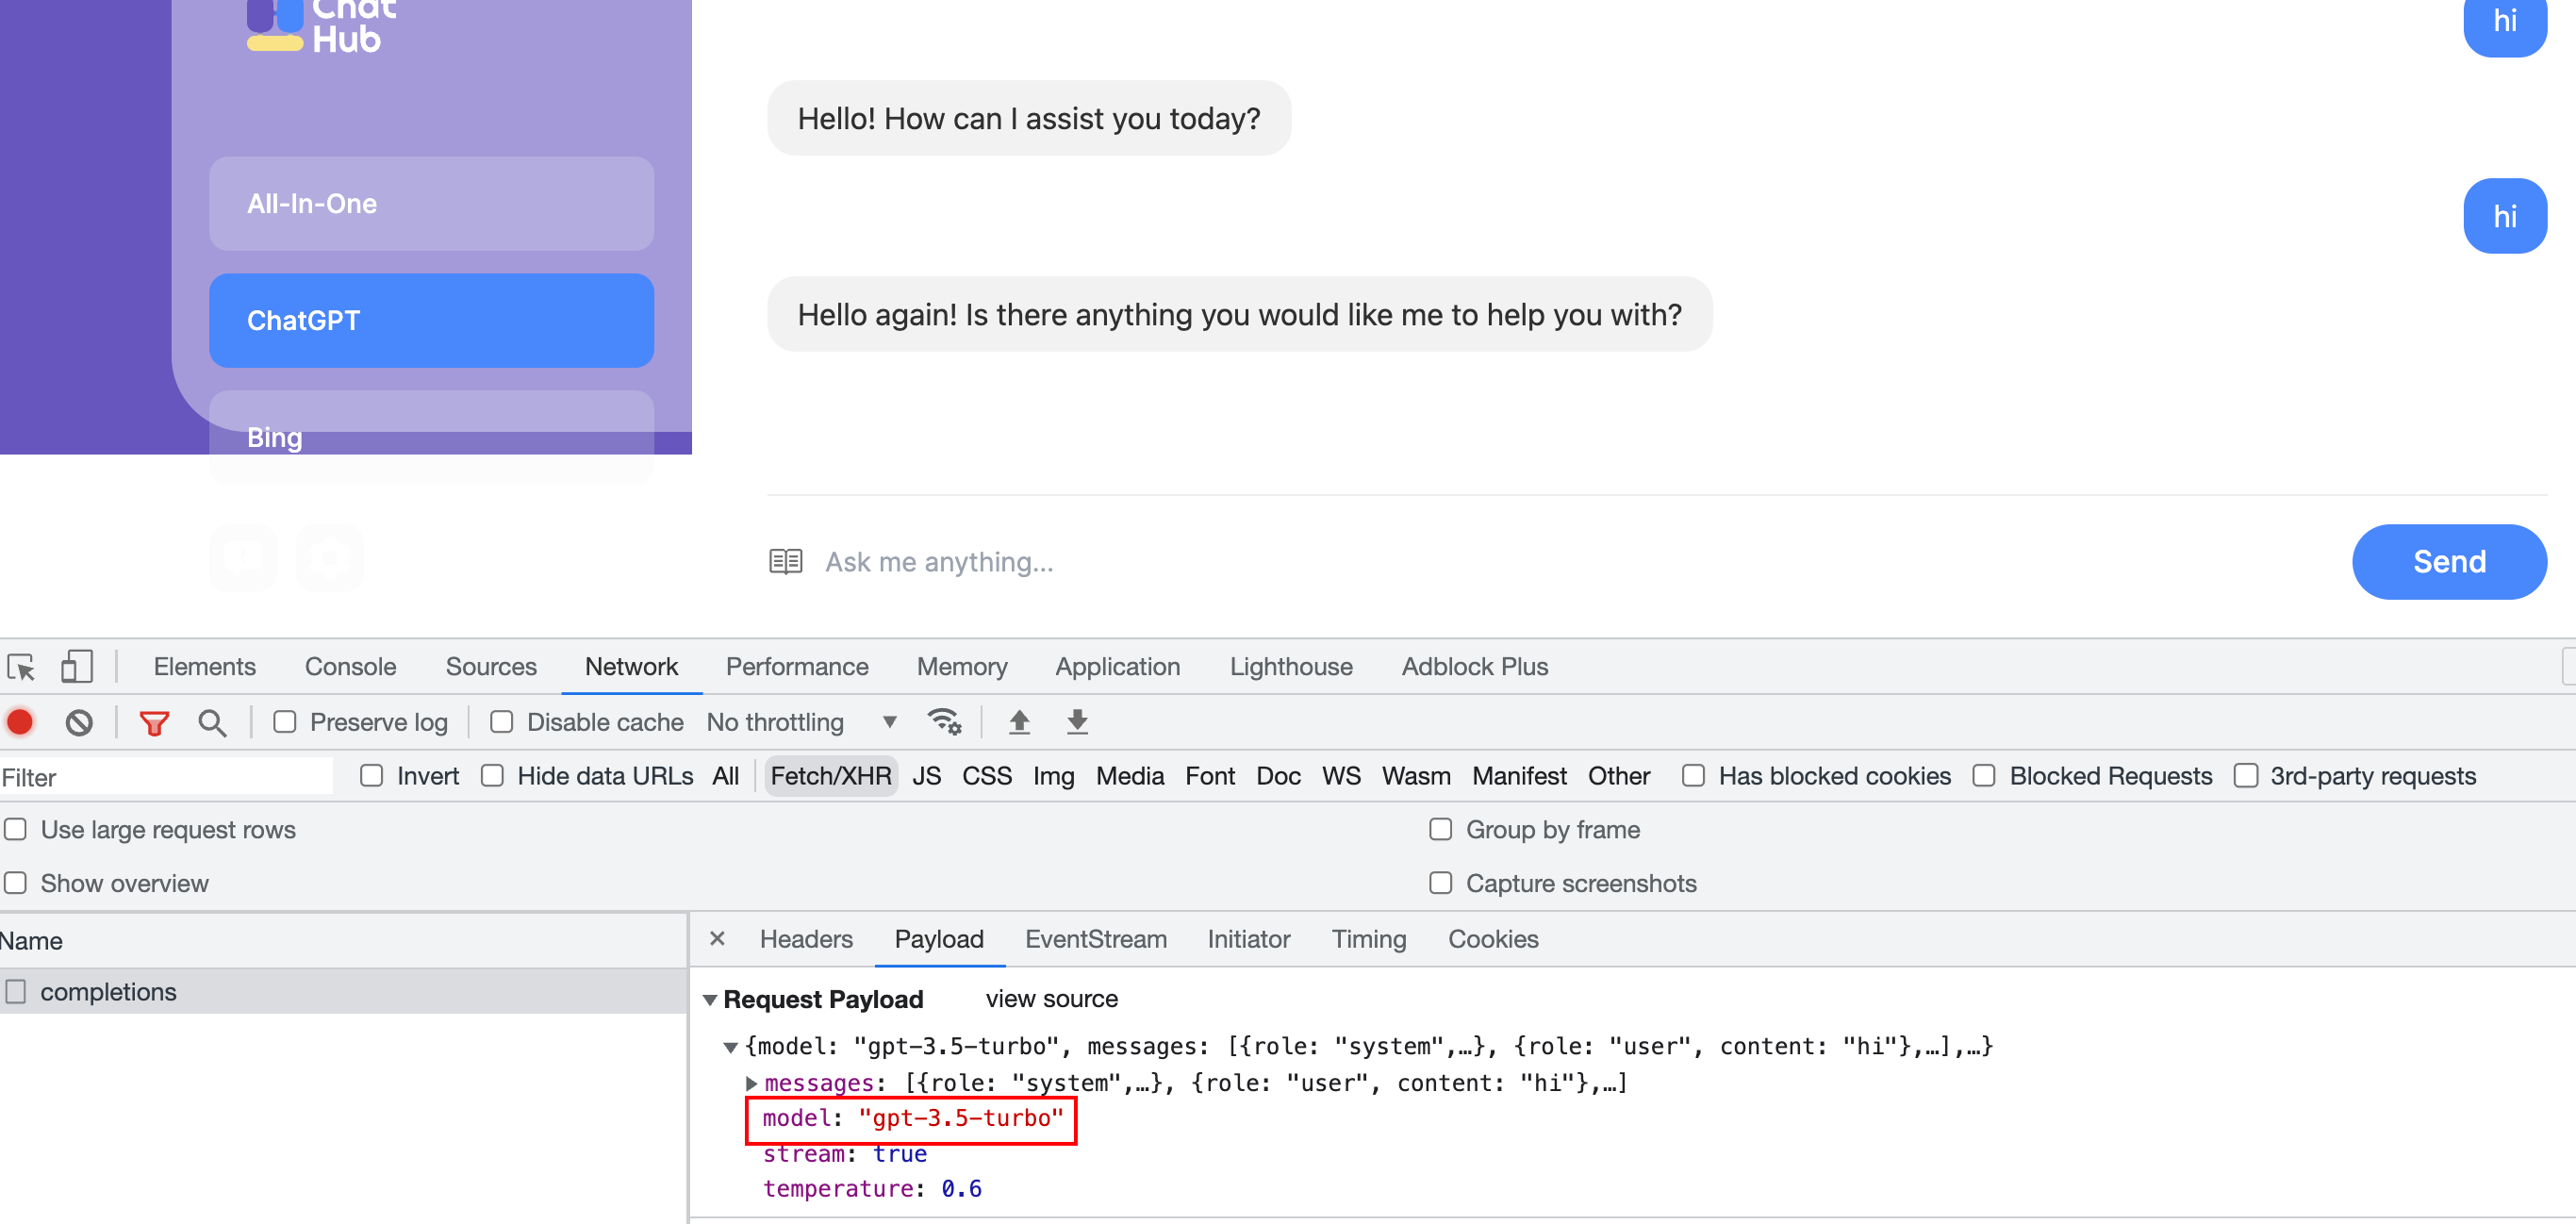
Task: Filter requests by All types
Action: coord(725,776)
